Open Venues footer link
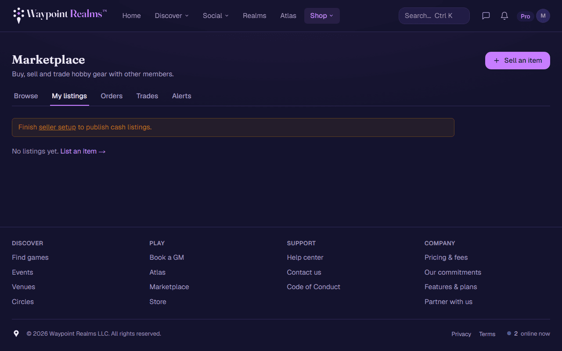The width and height of the screenshot is (562, 351). (x=23, y=287)
